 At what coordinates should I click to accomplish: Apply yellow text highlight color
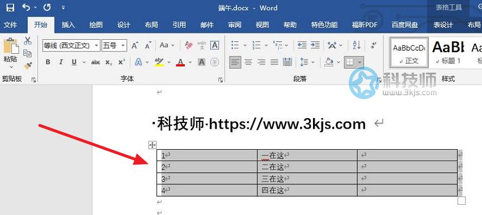tap(159, 62)
